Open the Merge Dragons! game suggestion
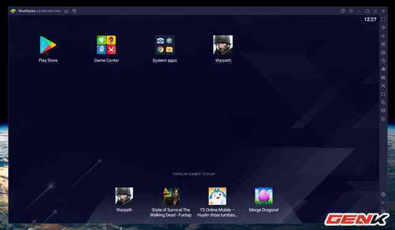The height and width of the screenshot is (230, 395). click(x=264, y=200)
